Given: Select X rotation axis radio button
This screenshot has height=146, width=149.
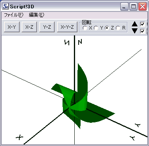Looking at the screenshot, I should point(85,28).
